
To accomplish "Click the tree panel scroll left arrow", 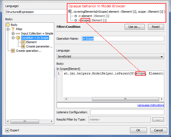I will pos(8,121).
